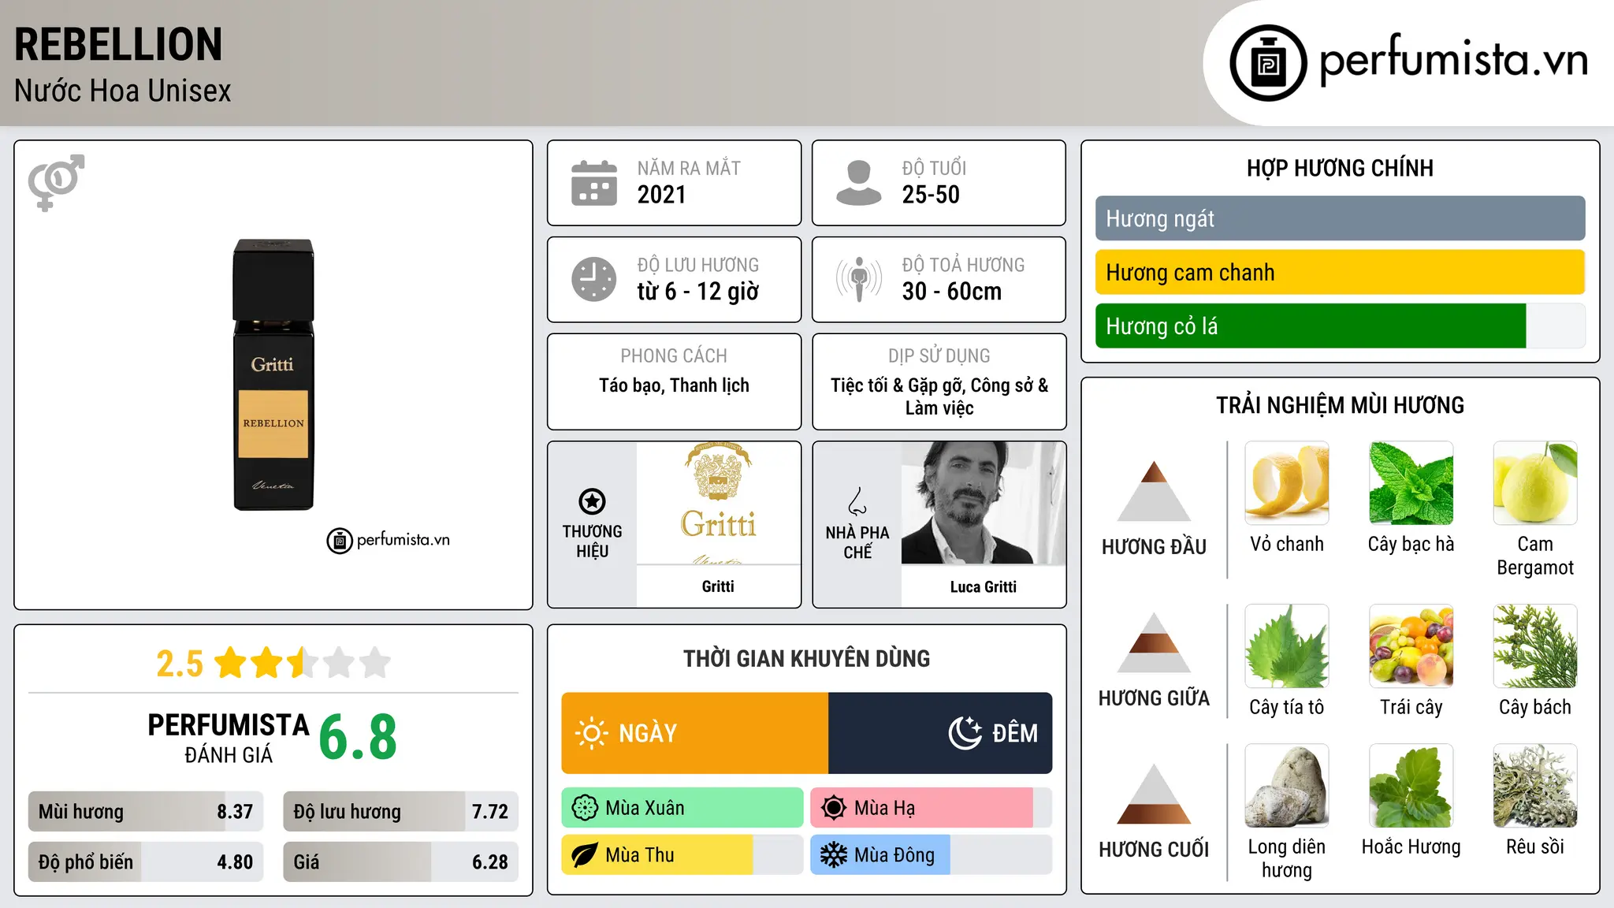Click the perfumista.vn site name in header
1614x908 pixels.
click(x=1453, y=60)
